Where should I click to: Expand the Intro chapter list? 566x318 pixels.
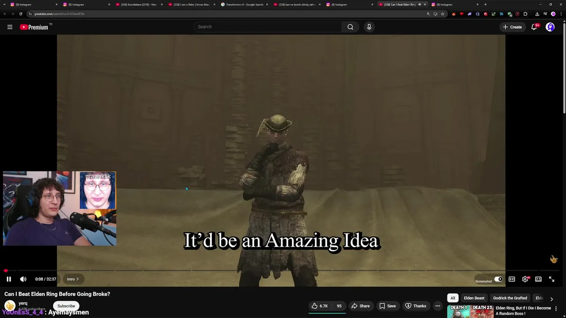coord(73,279)
